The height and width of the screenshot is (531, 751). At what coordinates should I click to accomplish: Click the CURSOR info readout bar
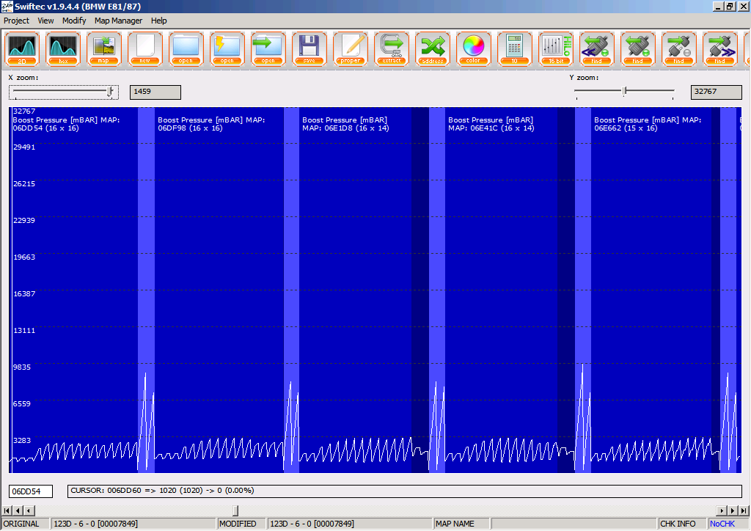(x=405, y=491)
